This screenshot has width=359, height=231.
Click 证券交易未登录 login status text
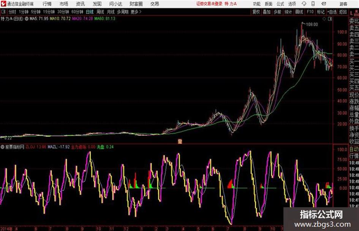[209, 4]
